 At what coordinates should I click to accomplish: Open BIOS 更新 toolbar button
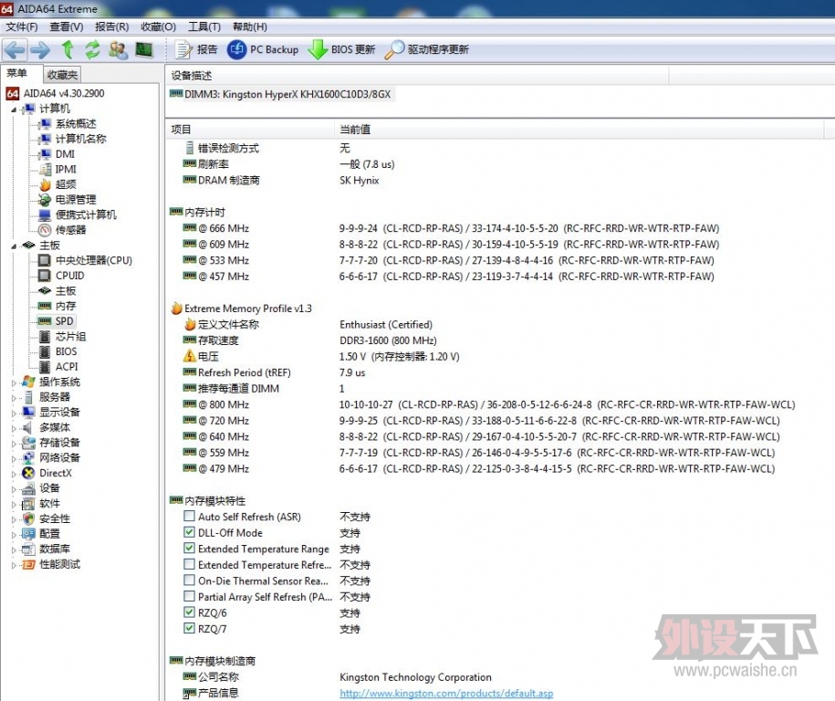click(342, 49)
